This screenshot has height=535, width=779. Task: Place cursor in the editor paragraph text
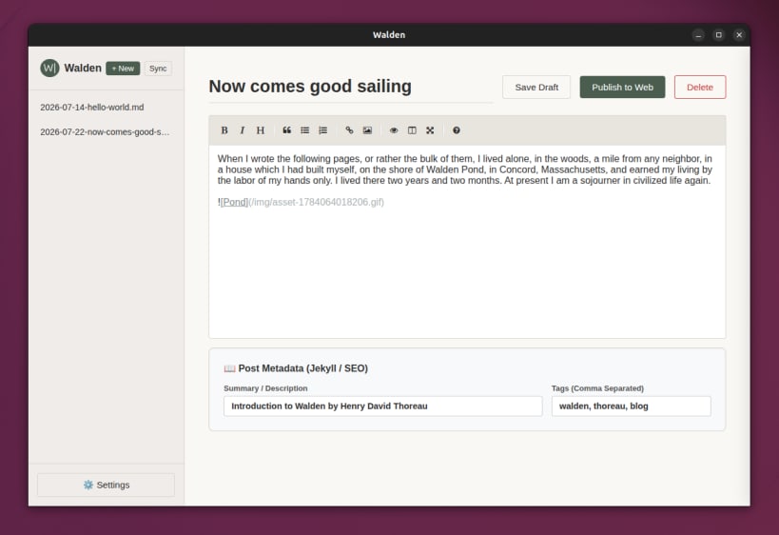(x=464, y=169)
